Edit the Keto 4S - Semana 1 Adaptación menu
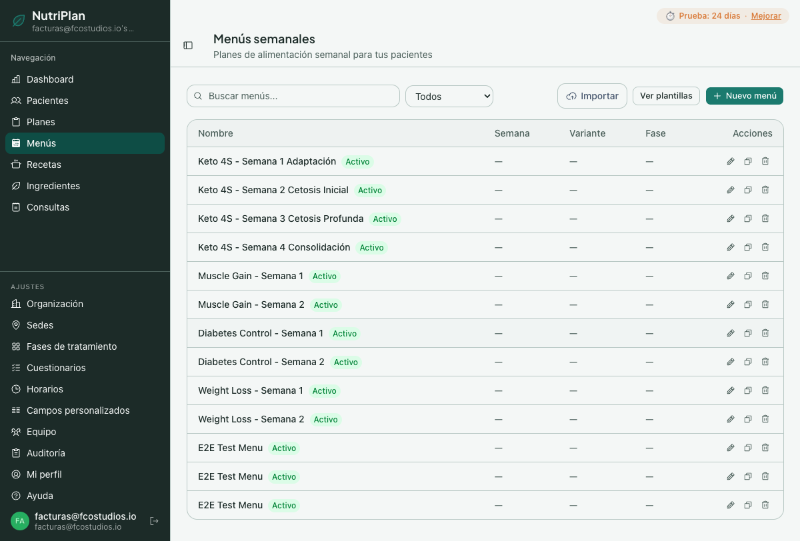The image size is (800, 541). pyautogui.click(x=730, y=161)
